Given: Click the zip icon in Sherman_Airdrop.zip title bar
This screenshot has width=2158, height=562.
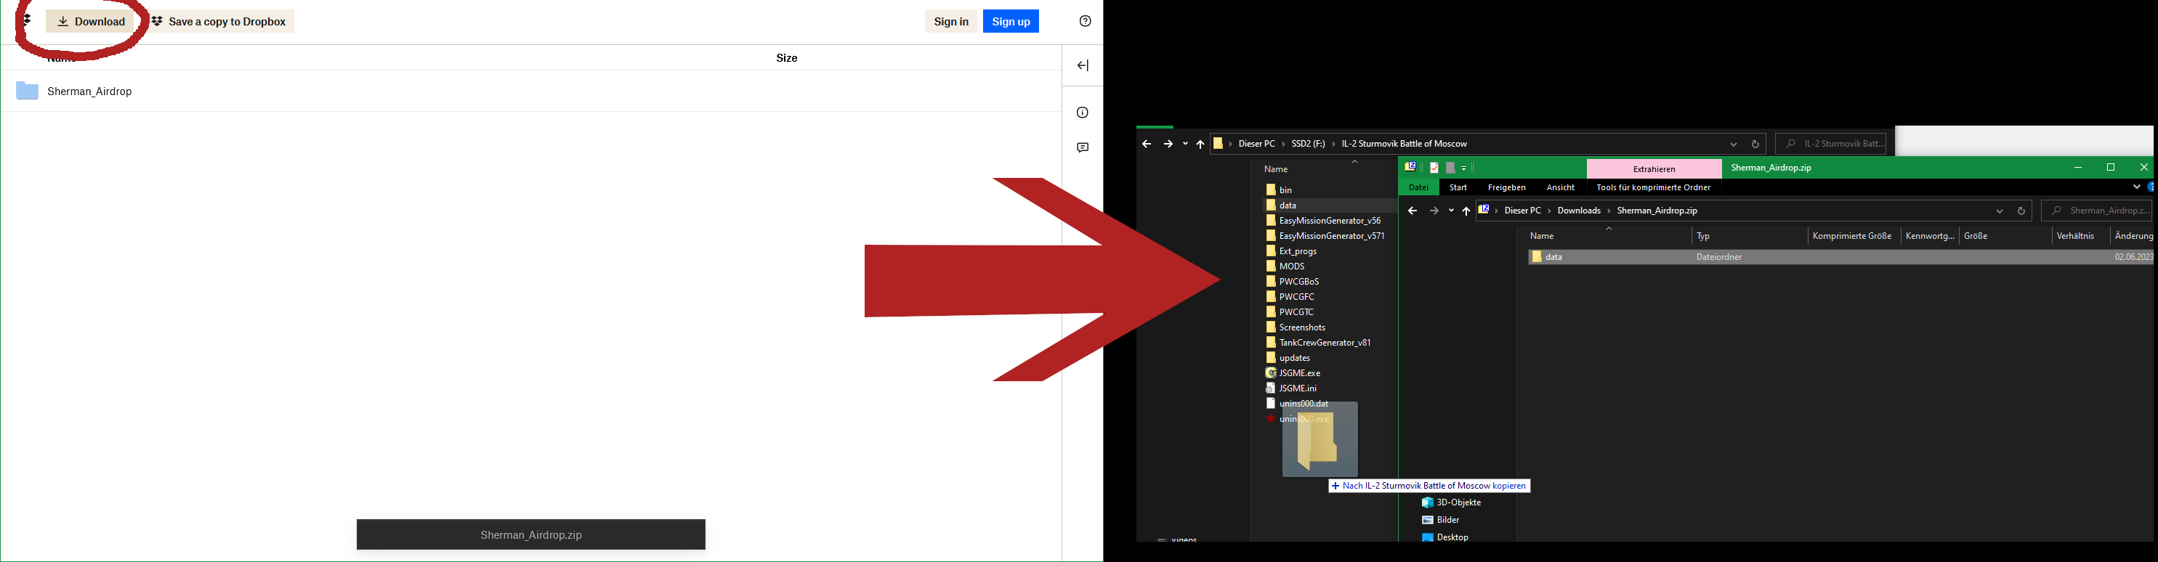Looking at the screenshot, I should (x=1410, y=167).
